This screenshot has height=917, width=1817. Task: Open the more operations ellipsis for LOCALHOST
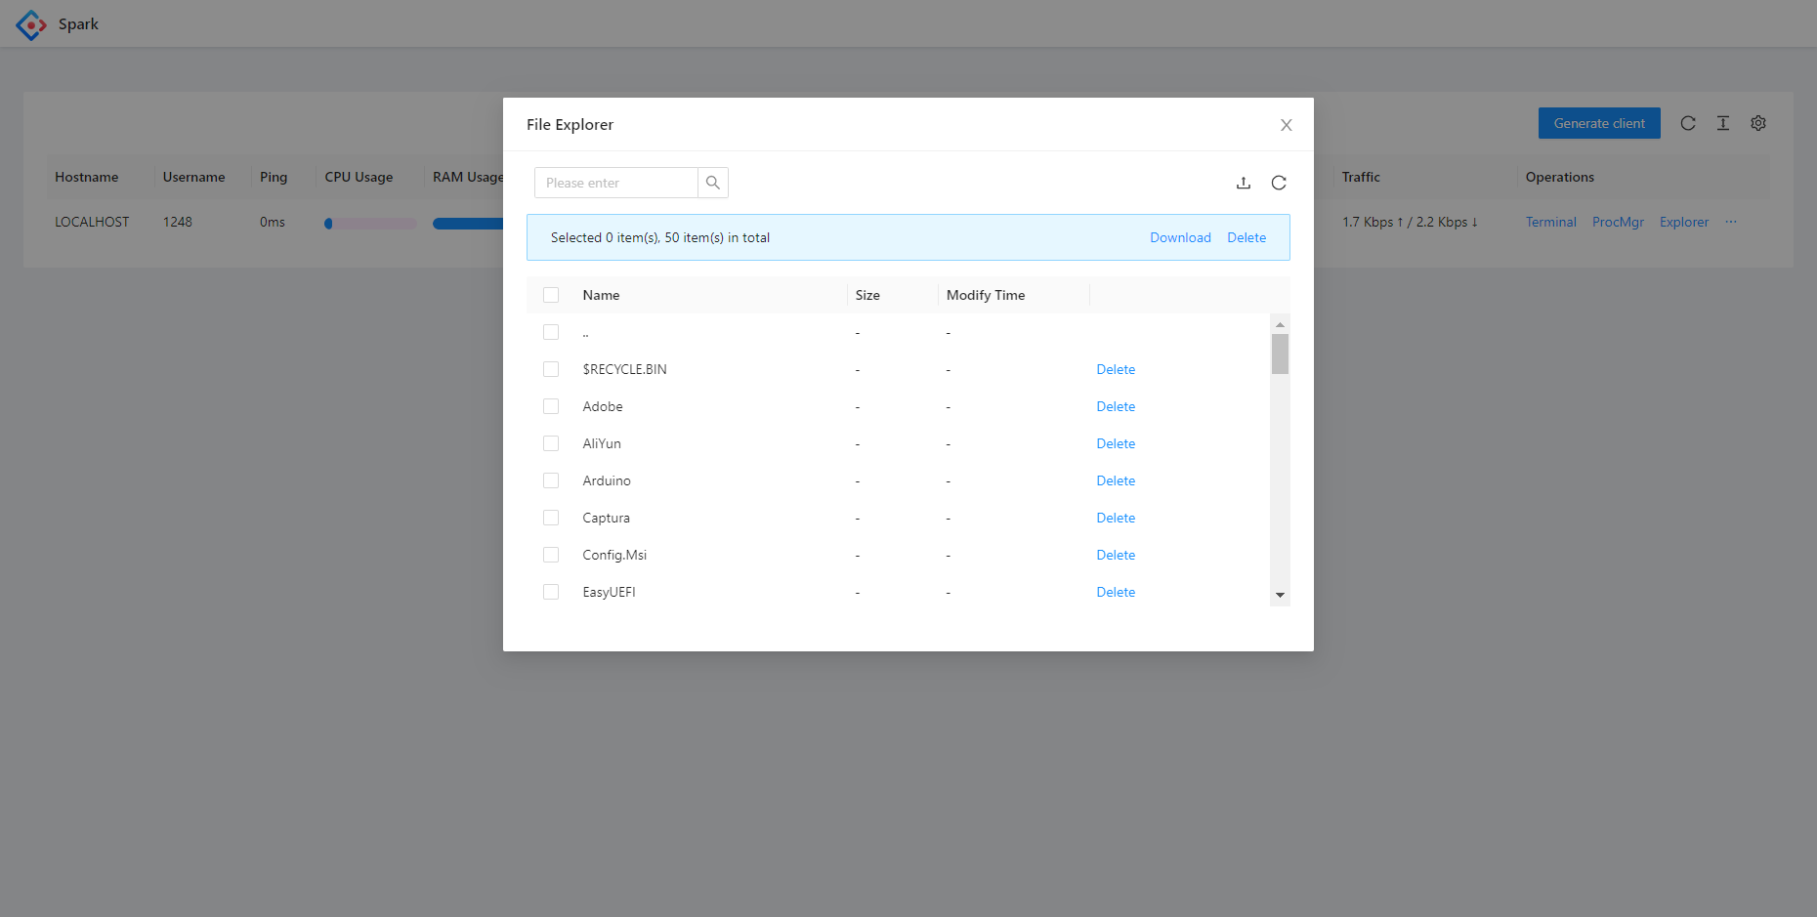1731,222
